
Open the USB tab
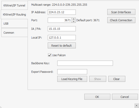coord(14,24)
